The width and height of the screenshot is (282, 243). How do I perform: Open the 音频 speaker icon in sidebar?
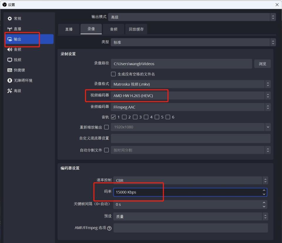(x=10, y=49)
